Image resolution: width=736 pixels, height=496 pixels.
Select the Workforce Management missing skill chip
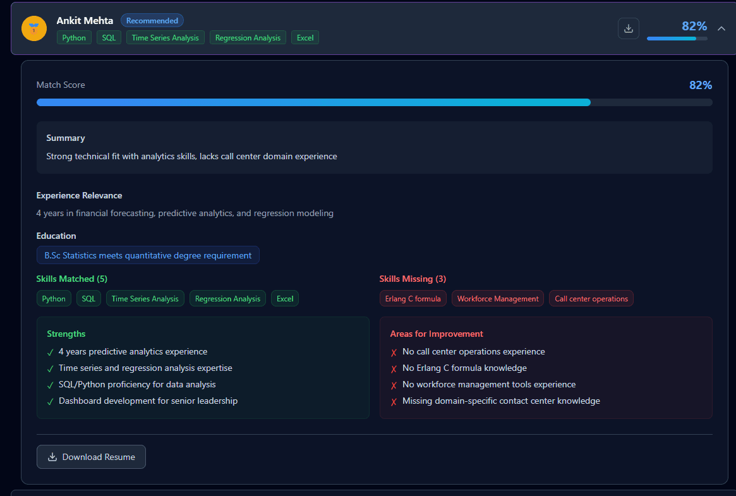point(497,298)
